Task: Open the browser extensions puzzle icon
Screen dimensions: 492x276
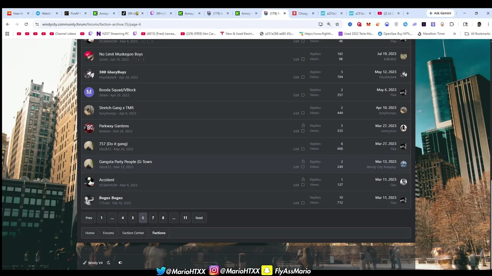Action: (x=452, y=24)
